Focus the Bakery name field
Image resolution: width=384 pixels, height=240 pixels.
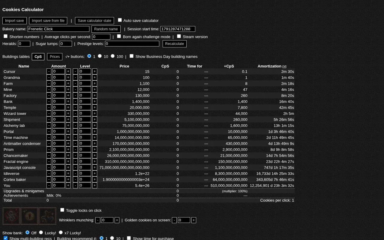pyautogui.click(x=58, y=29)
